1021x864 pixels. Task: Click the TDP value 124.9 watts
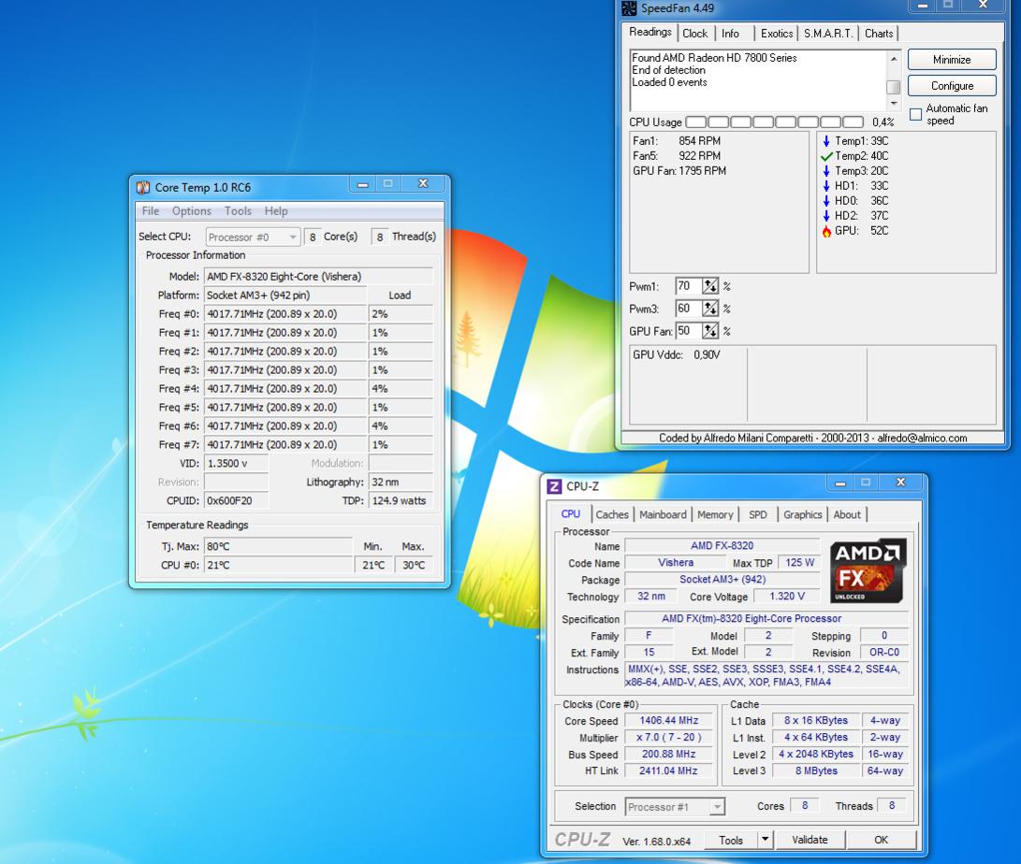click(401, 500)
